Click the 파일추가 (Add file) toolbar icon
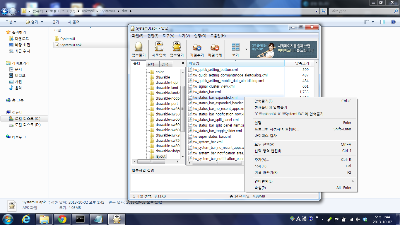The width and height of the screenshot is (400, 225). coord(197,49)
